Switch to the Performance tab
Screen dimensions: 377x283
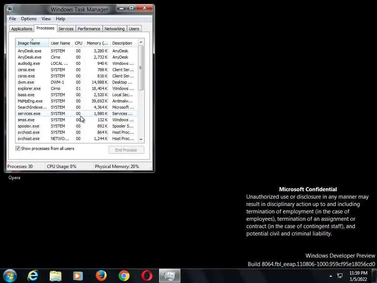pyautogui.click(x=89, y=29)
